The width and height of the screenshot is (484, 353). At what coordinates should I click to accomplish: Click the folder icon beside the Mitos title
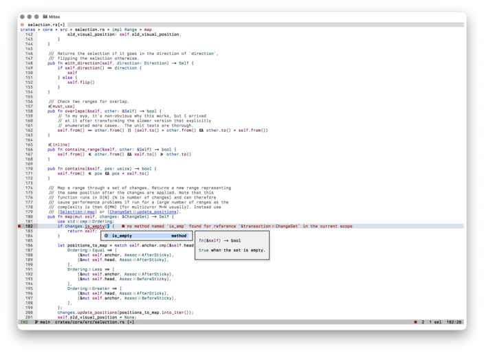(45, 16)
